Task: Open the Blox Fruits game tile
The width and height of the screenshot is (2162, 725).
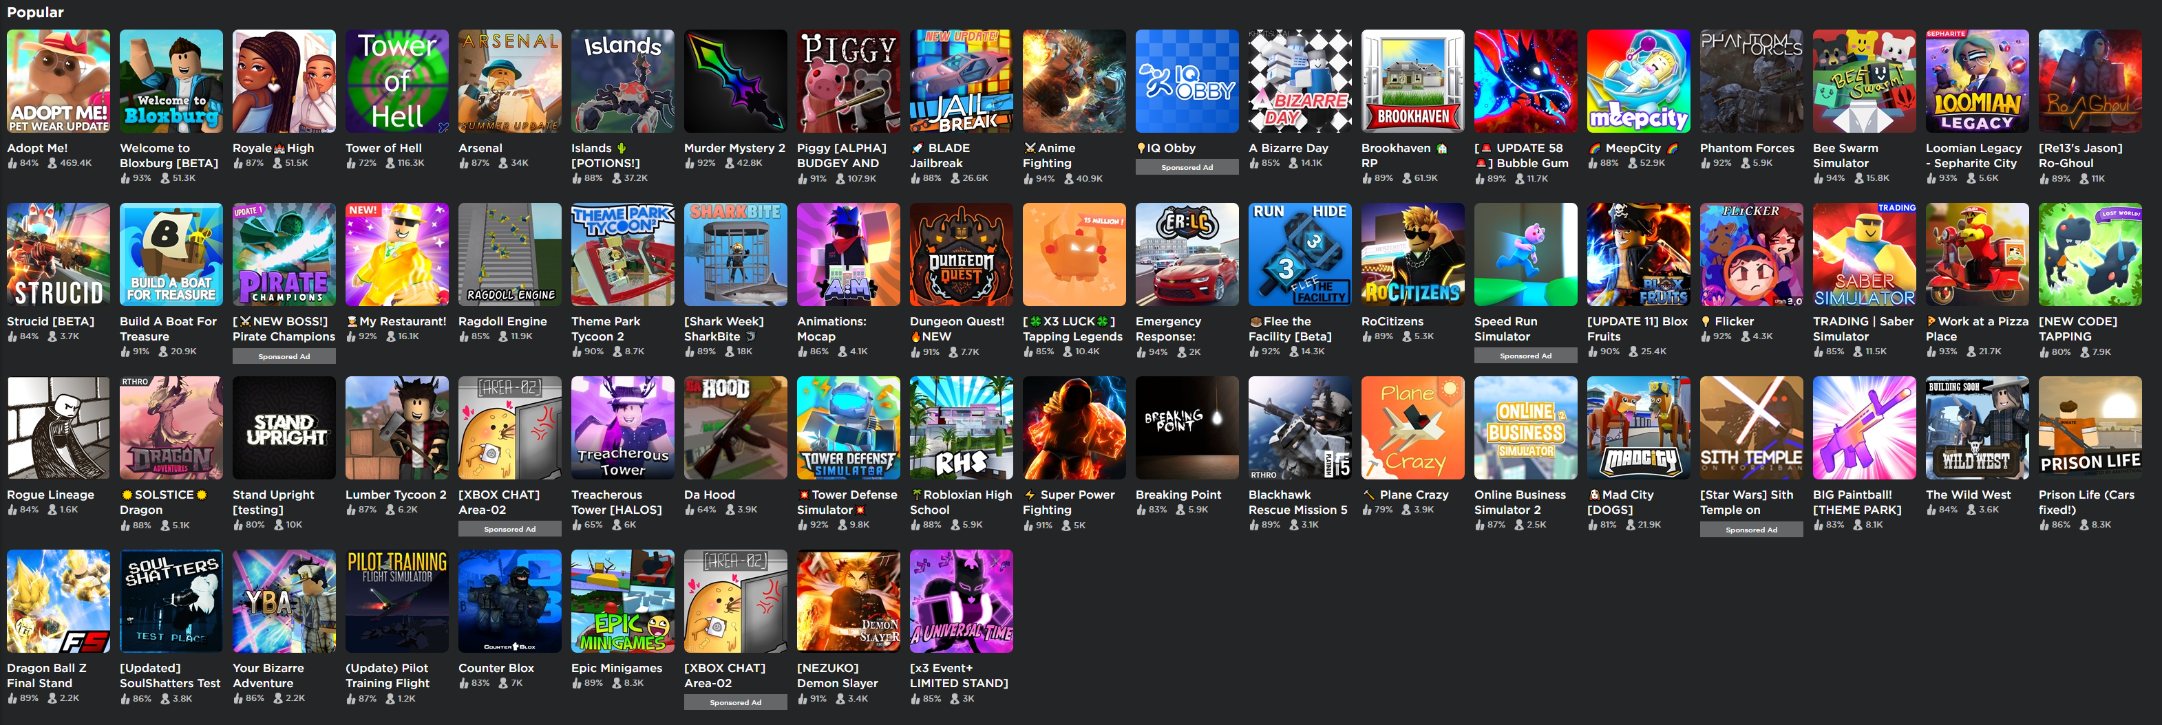Action: (x=1638, y=255)
